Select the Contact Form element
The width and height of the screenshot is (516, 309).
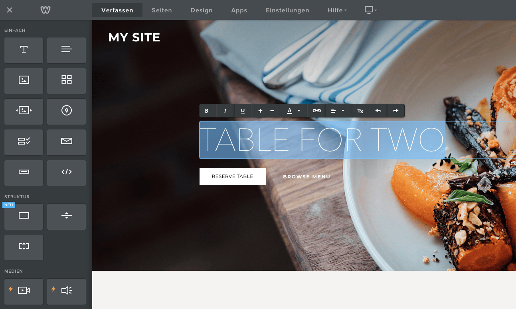tap(24, 142)
